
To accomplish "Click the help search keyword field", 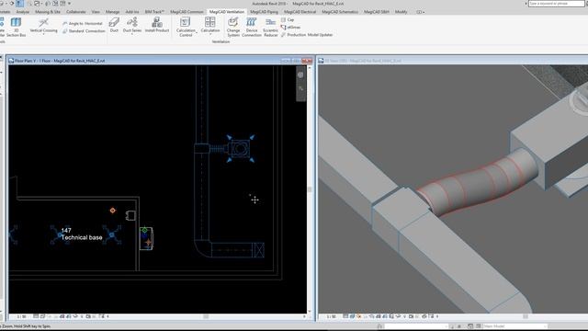I will tap(557, 4).
